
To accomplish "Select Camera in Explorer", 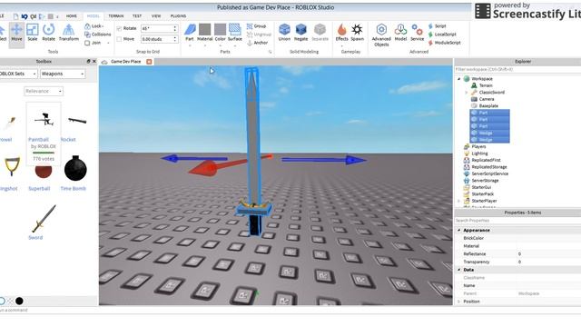I will pyautogui.click(x=487, y=99).
